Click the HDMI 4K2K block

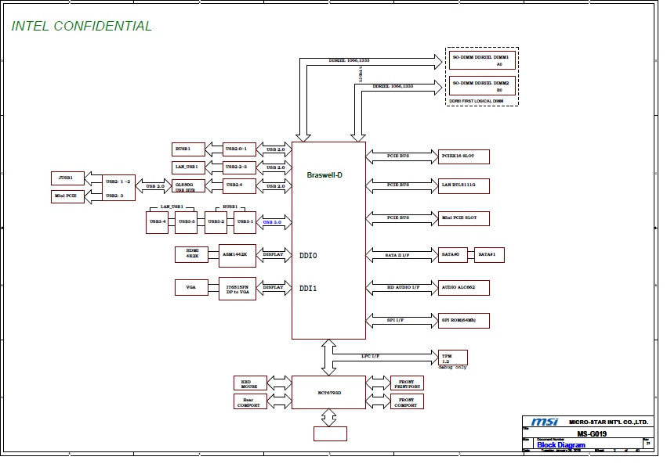click(191, 254)
